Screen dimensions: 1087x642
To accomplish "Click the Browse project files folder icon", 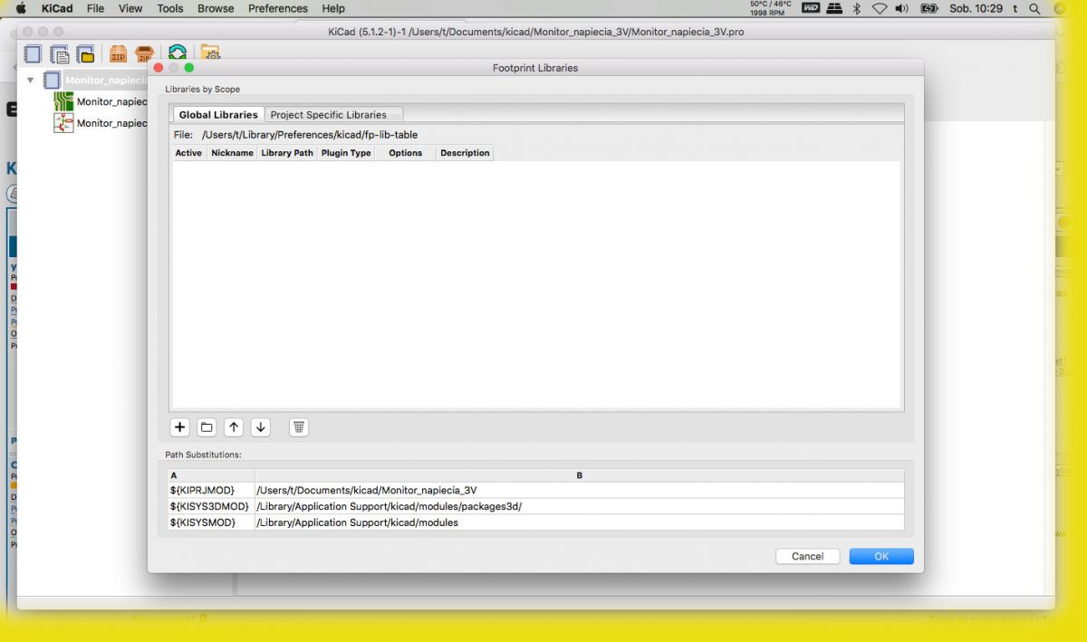I will point(209,53).
